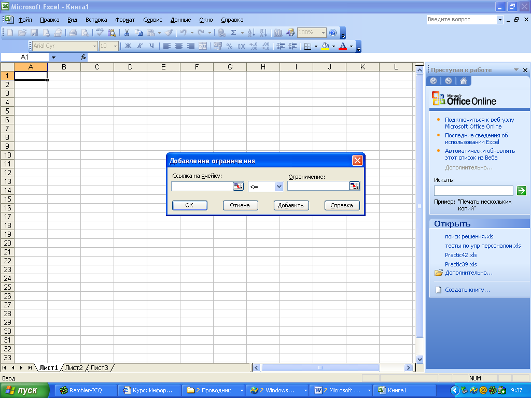Open the Chart Wizard icon
Viewport: 531px width, 398px height.
tap(278, 33)
